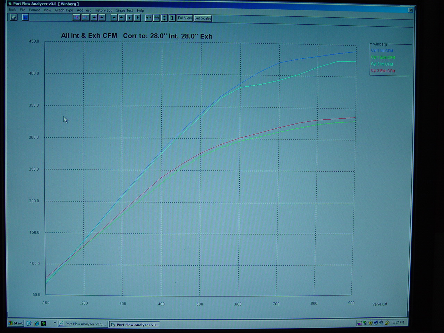
Task: Click the blue save disk icon
Action: pos(25,17)
